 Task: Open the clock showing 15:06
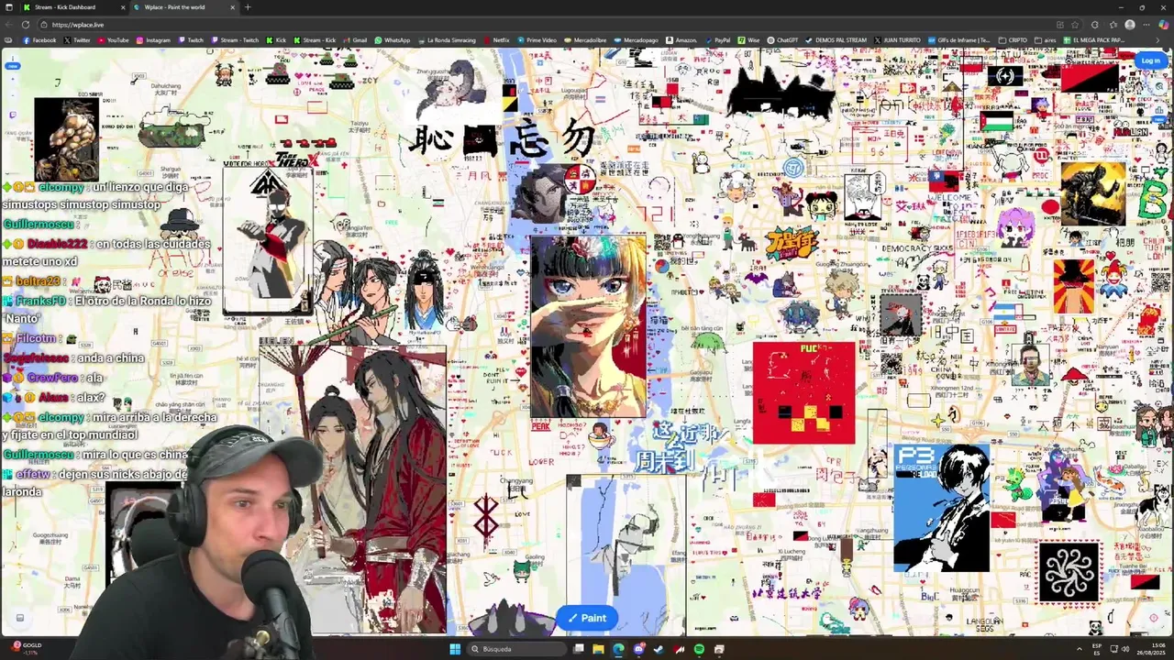click(1150, 649)
